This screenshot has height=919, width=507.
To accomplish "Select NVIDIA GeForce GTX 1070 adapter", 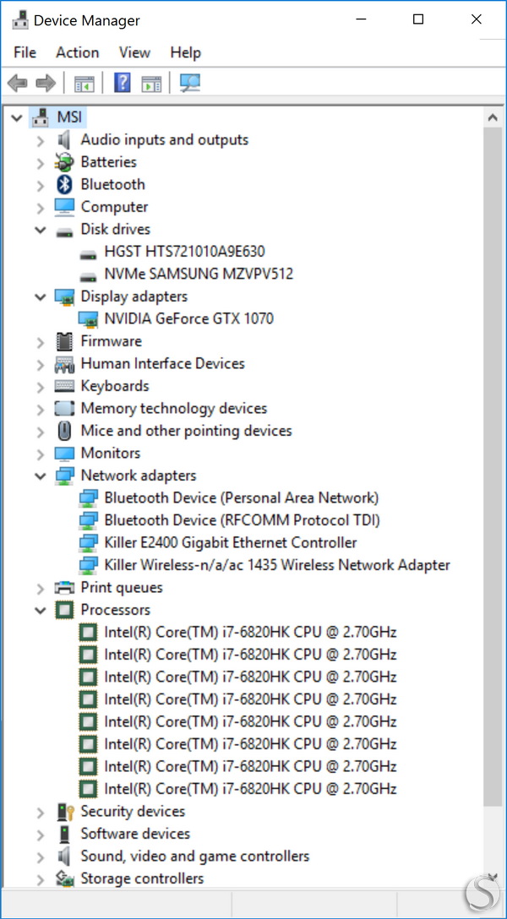I will pos(188,319).
